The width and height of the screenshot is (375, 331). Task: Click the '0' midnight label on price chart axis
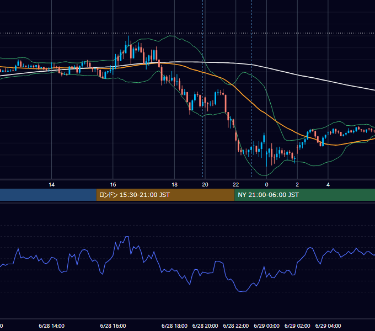(267, 185)
